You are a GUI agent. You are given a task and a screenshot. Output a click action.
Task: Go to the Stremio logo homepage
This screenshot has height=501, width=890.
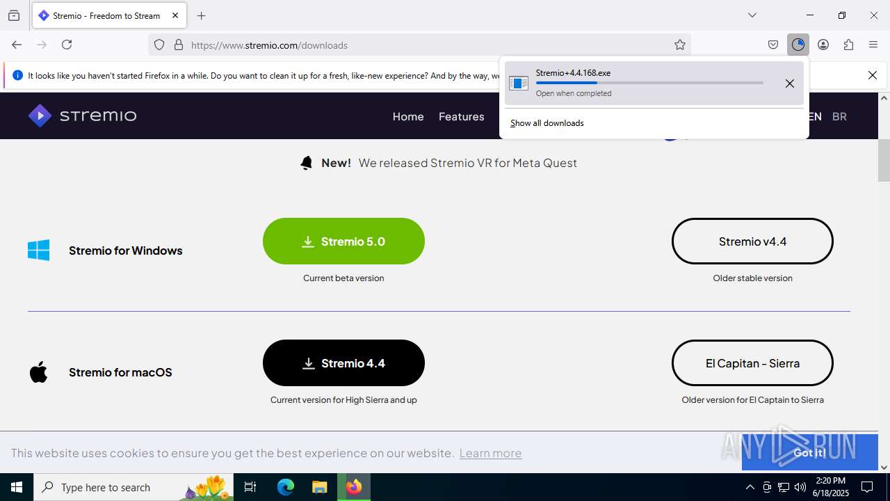pos(82,116)
